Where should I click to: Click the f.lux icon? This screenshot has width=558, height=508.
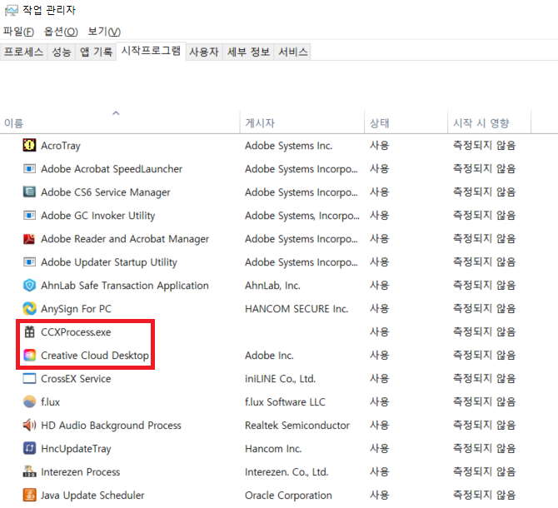29,401
